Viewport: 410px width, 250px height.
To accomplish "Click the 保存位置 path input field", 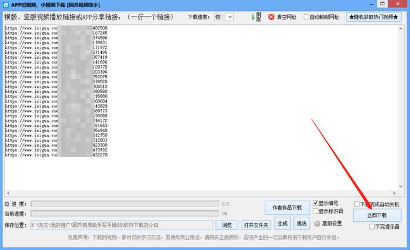I will (x=122, y=225).
